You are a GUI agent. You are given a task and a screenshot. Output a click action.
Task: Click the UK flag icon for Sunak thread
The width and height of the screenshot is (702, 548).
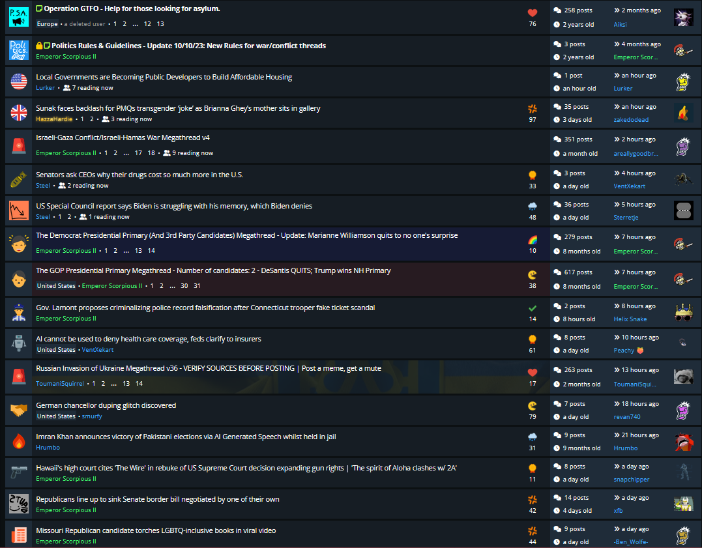pyautogui.click(x=19, y=113)
